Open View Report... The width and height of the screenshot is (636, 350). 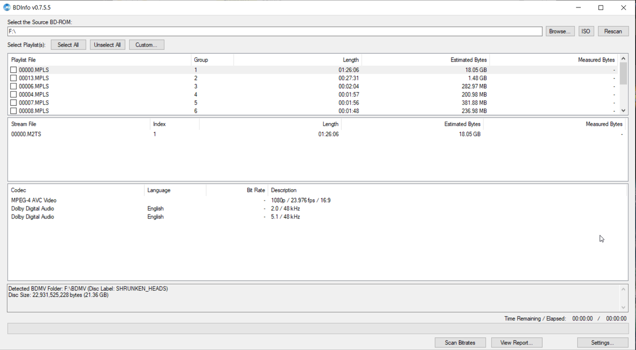pyautogui.click(x=517, y=343)
